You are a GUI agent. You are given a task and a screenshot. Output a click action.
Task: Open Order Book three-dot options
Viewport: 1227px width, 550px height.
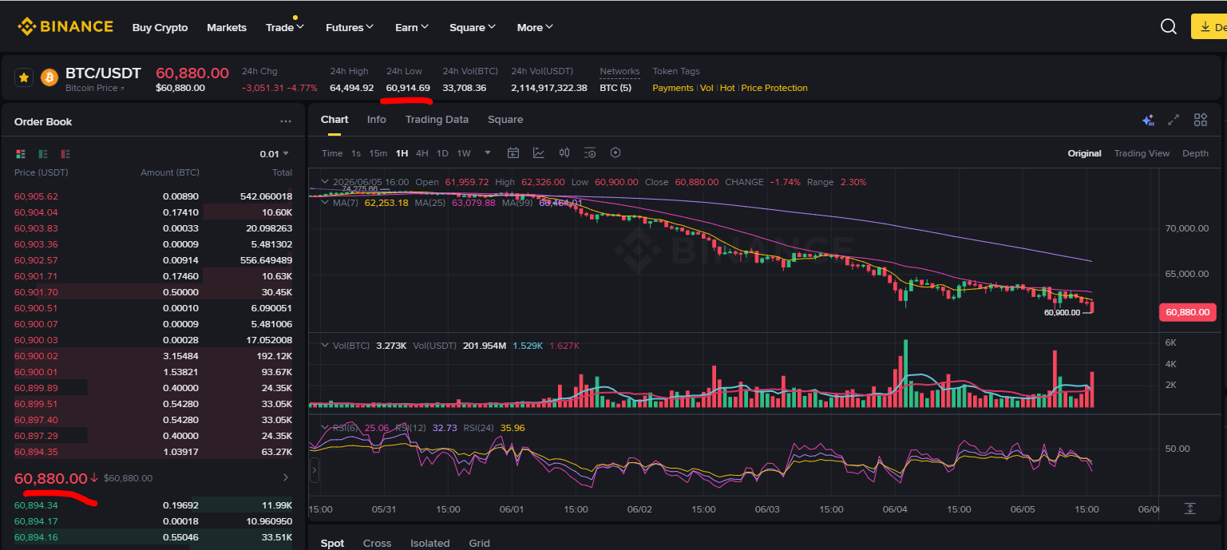pyautogui.click(x=286, y=122)
